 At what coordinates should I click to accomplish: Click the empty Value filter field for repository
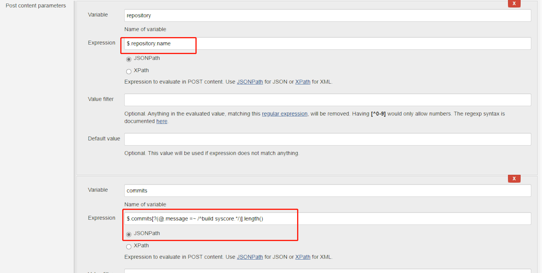[x=327, y=100]
